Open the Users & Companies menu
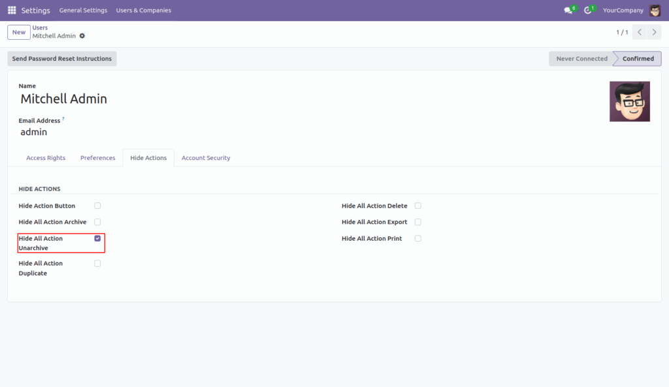This screenshot has width=669, height=387. (x=143, y=10)
